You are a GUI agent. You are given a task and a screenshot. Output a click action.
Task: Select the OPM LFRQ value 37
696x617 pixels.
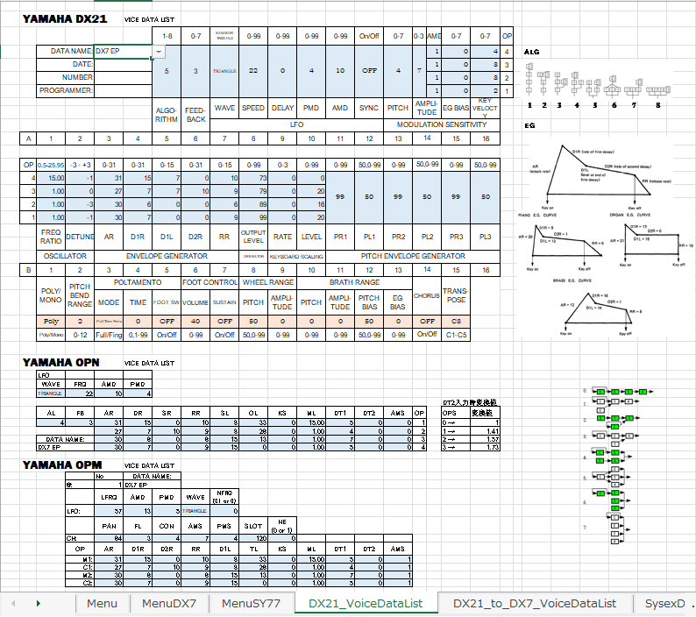point(109,511)
